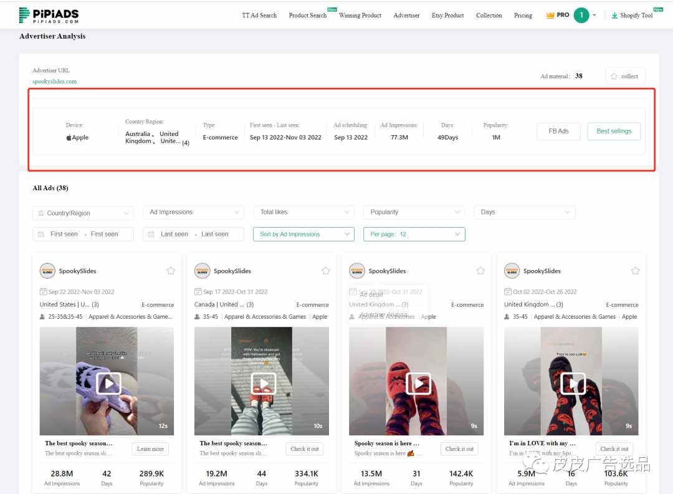Open the Country/Region filter dropdown
This screenshot has width=673, height=494.
[84, 213]
